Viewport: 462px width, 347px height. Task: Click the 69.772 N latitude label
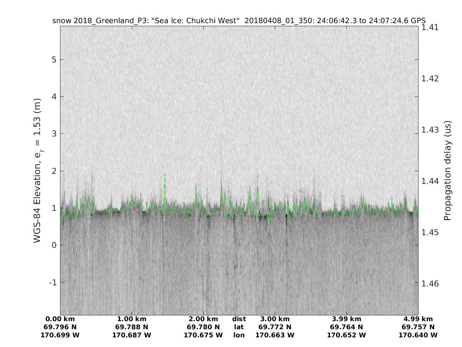pyautogui.click(x=275, y=327)
